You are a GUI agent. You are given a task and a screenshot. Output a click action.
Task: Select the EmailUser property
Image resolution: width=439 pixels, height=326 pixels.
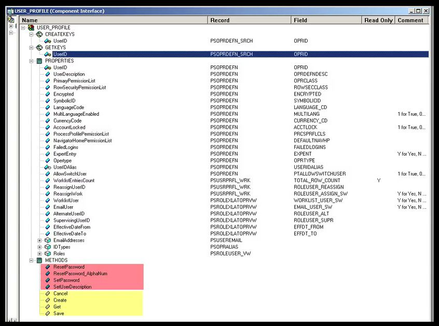pyautogui.click(x=63, y=207)
